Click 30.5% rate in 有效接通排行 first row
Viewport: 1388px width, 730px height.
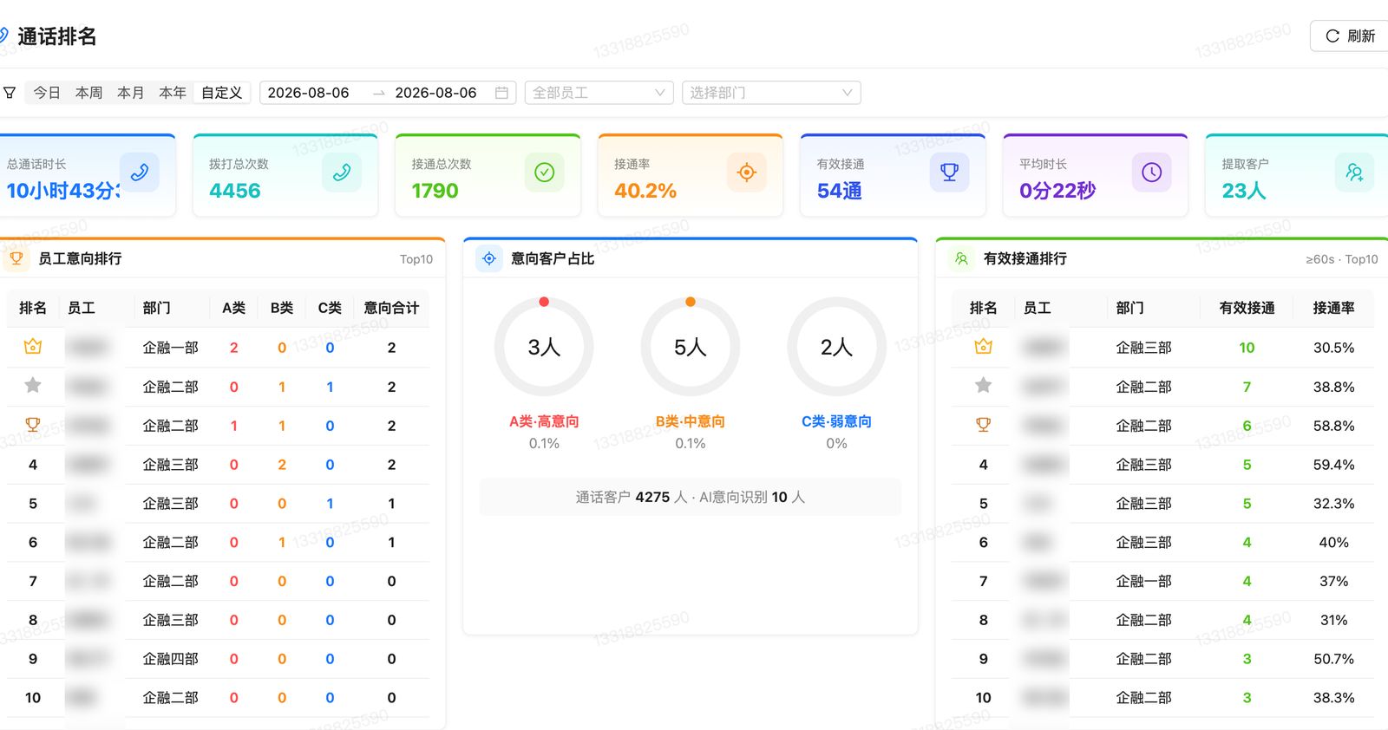point(1333,348)
